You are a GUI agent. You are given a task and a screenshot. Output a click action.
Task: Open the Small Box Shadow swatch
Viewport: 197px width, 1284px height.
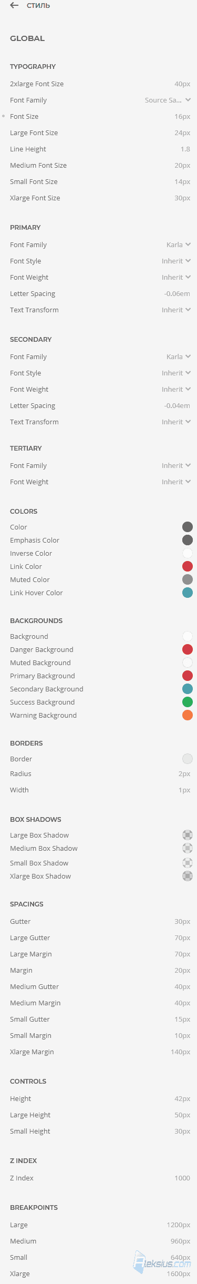[188, 863]
